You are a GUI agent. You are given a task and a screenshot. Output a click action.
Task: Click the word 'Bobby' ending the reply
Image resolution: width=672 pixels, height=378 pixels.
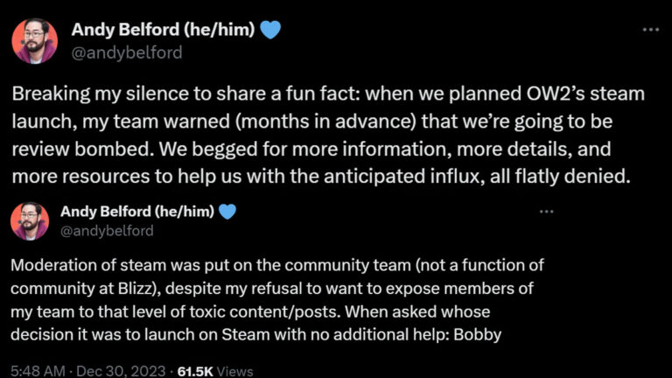(484, 334)
